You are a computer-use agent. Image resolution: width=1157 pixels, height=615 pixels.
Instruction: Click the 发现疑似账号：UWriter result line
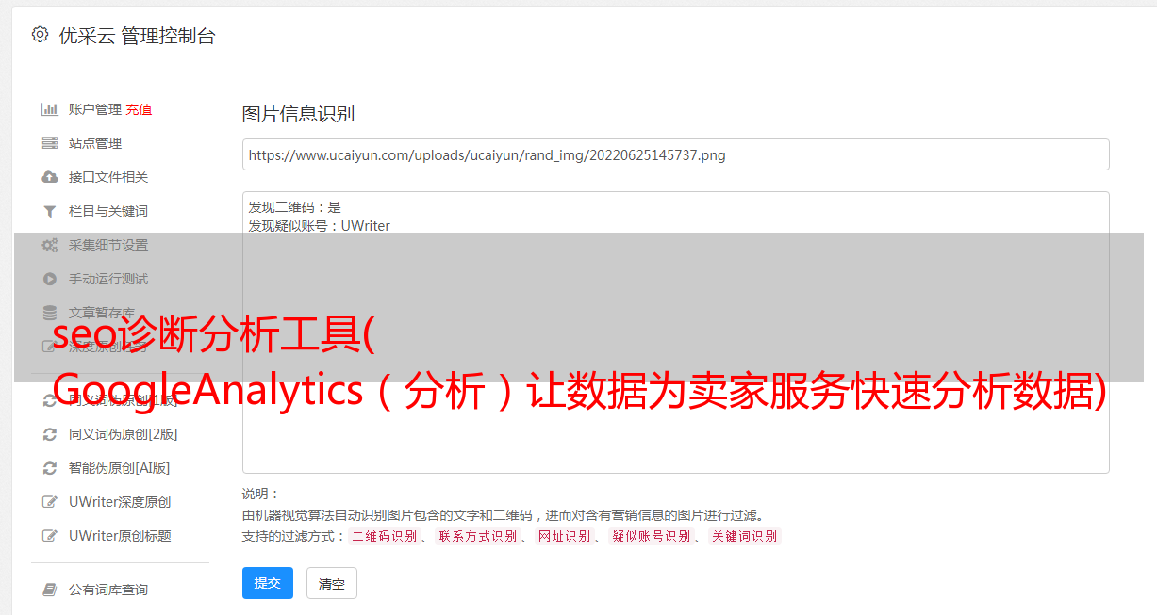pos(320,226)
